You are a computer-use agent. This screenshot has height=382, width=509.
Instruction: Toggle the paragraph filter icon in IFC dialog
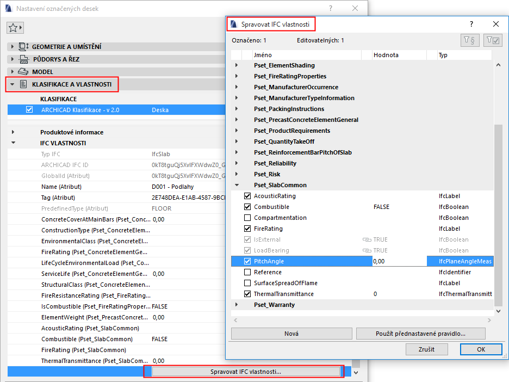470,40
